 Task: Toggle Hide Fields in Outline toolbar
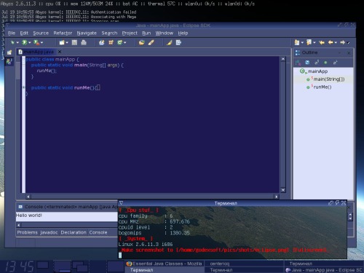click(307, 63)
